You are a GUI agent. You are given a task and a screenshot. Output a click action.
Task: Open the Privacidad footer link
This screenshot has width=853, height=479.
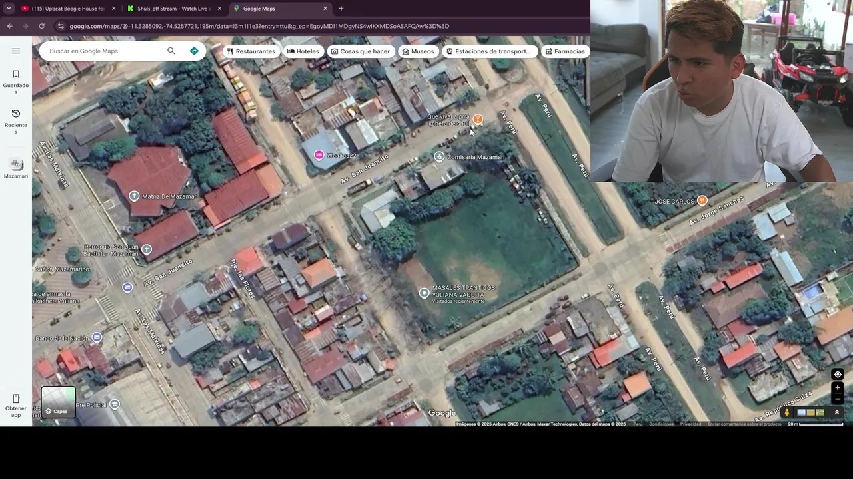tap(690, 424)
